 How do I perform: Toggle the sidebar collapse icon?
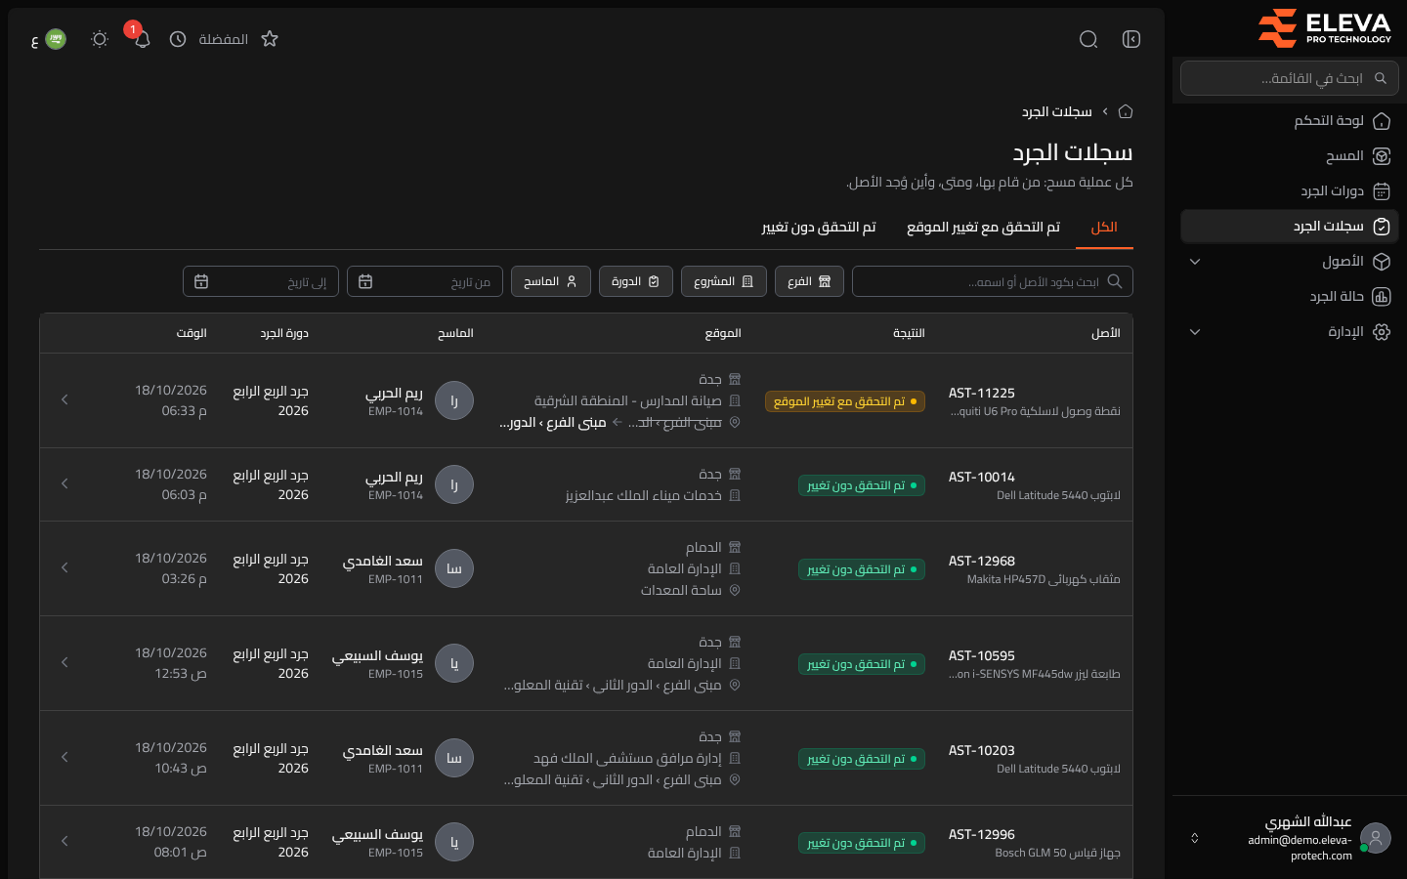coord(1131,39)
